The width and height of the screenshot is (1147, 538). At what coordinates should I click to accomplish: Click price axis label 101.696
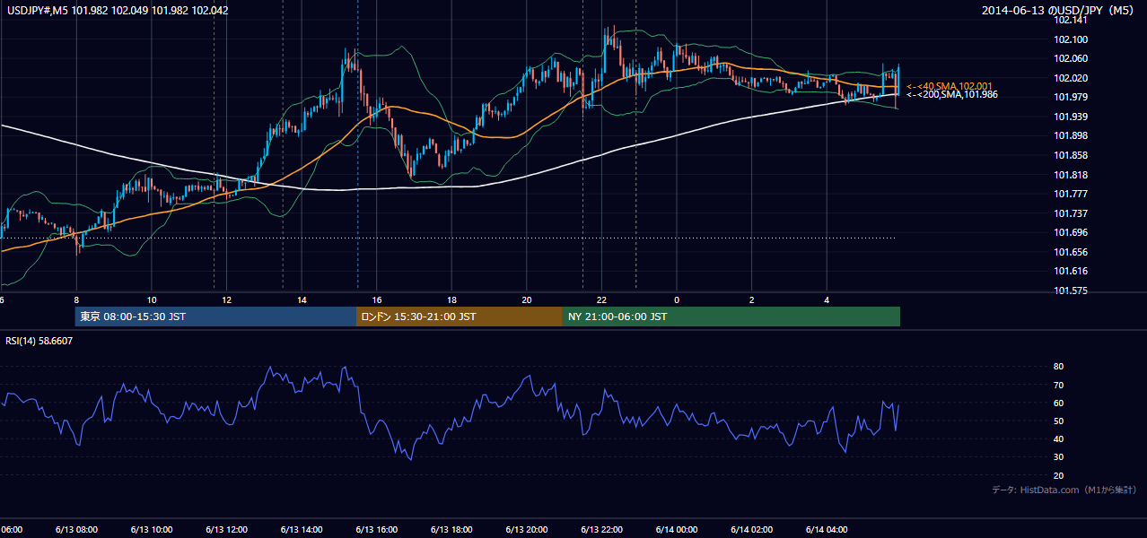pos(1070,232)
